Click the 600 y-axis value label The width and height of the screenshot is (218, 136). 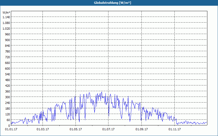pos(8,69)
